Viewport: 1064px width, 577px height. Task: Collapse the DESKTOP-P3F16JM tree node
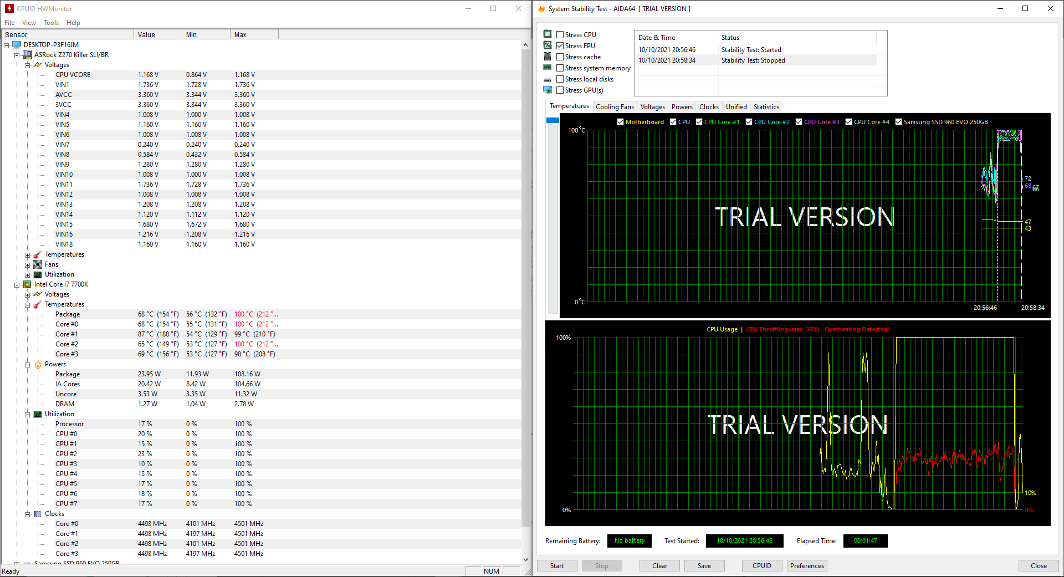tap(7, 45)
